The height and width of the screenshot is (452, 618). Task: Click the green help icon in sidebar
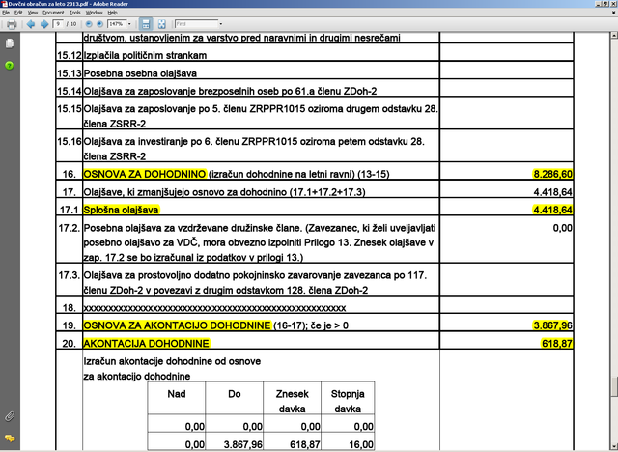(10, 66)
